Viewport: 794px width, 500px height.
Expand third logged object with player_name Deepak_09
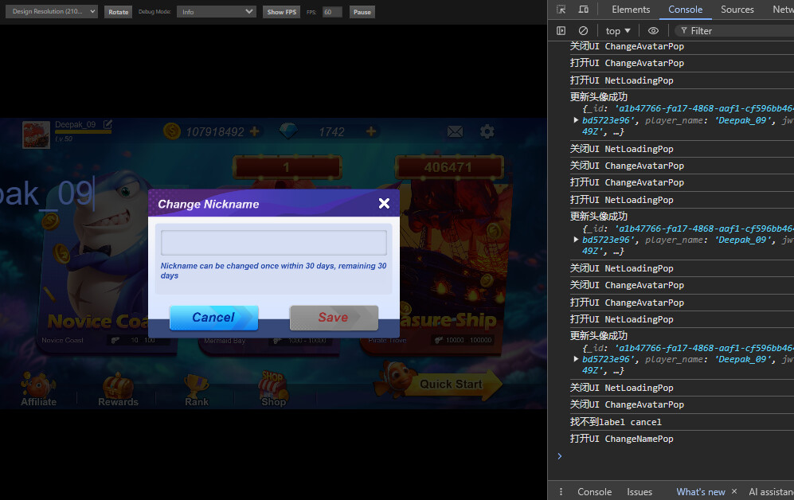(576, 359)
